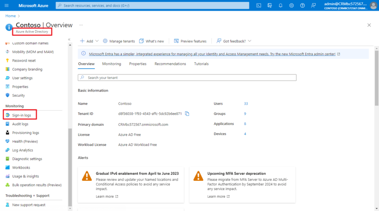Expand the Add dropdown
Image resolution: width=379 pixels, height=211 pixels.
tap(89, 41)
